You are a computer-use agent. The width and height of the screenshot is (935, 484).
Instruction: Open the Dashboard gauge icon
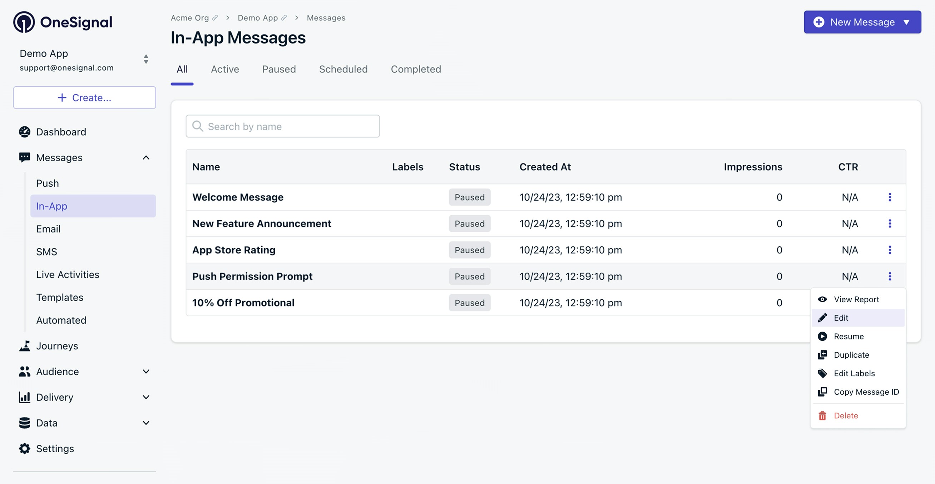tap(24, 132)
